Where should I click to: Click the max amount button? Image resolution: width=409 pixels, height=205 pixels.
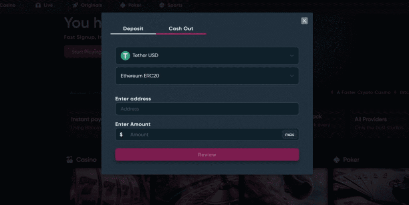pos(290,135)
